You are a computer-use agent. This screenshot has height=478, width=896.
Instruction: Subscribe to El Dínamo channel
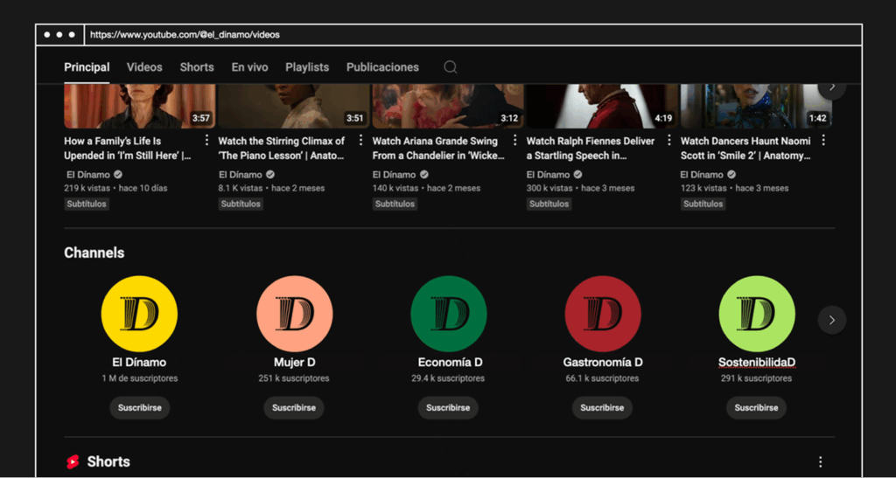[x=140, y=408]
